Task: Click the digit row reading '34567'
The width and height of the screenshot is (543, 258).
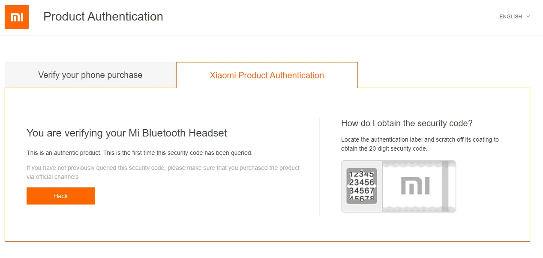Action: (x=362, y=190)
